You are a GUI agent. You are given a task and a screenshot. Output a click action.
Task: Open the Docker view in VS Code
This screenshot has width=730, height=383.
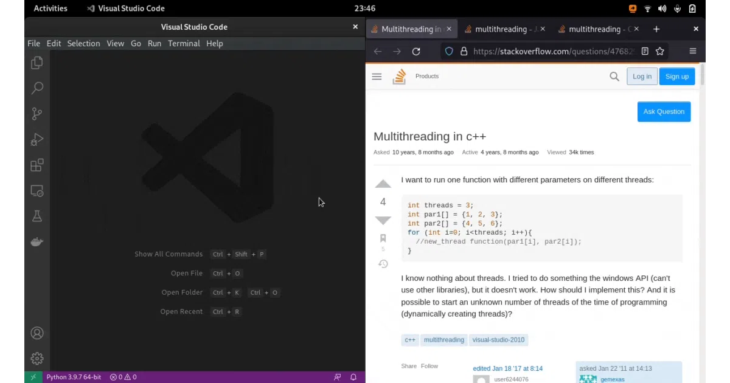coord(37,242)
